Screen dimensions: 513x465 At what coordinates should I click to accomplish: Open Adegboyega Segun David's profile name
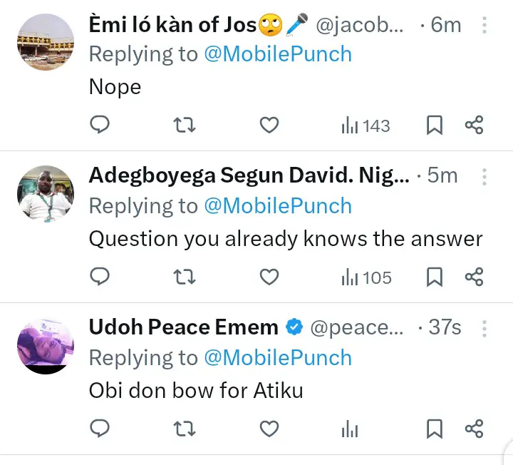pos(249,175)
